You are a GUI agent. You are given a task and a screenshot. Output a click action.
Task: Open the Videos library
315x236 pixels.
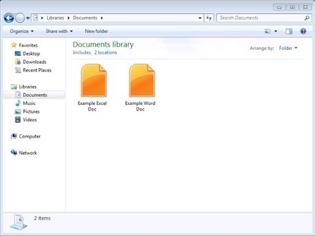(30, 120)
